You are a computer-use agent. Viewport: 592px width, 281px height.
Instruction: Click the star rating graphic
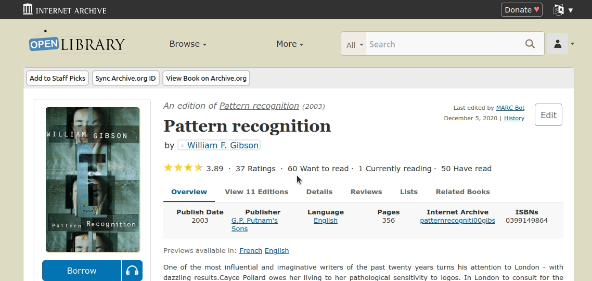coord(183,168)
